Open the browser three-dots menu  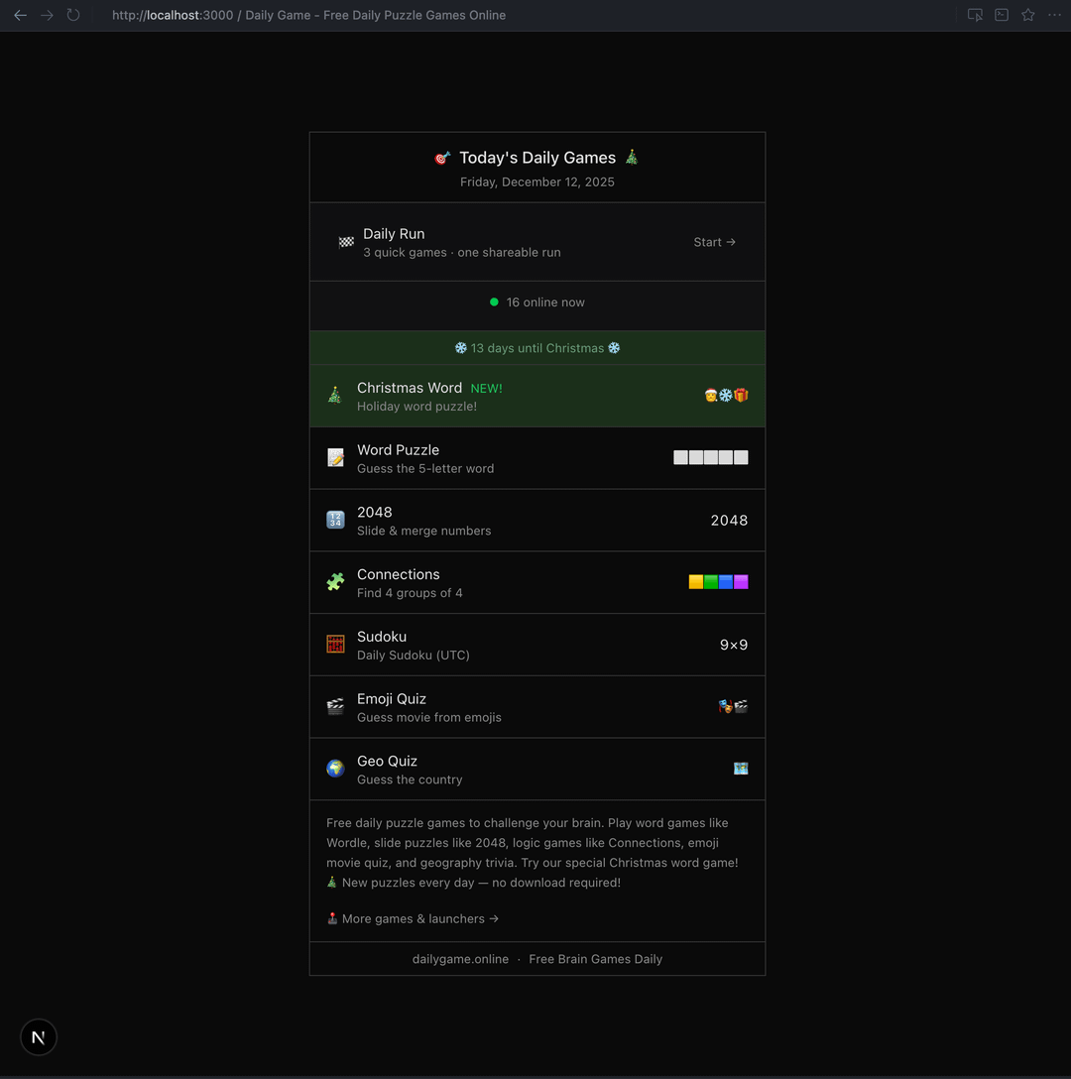[1054, 15]
